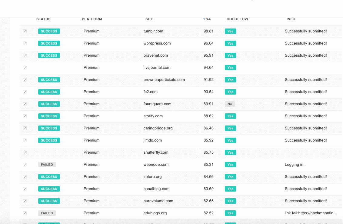Toggle checkbox for edublogs.org row
This screenshot has height=224, width=343.
pyautogui.click(x=25, y=213)
